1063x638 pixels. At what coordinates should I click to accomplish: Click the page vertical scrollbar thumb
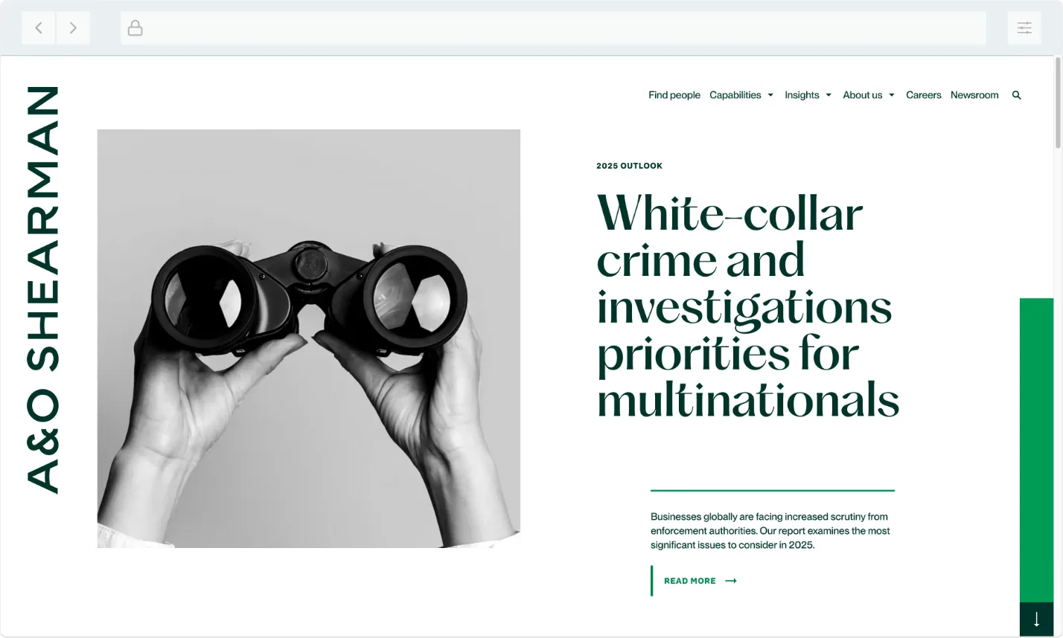pos(1059,103)
